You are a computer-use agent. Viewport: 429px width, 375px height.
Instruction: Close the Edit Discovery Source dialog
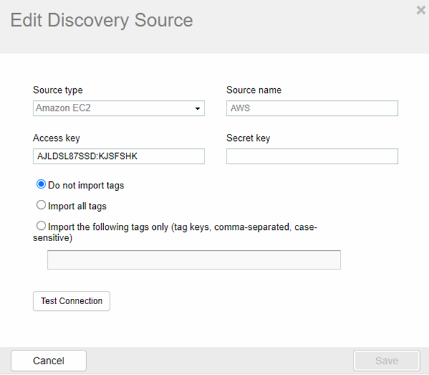[x=421, y=10]
